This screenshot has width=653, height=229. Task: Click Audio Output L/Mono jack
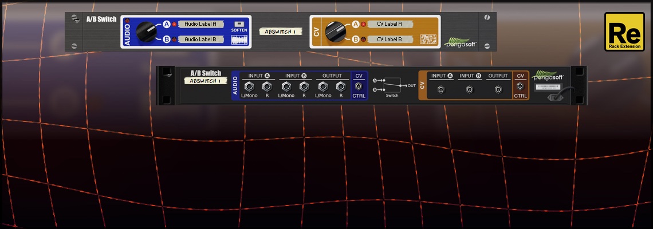click(322, 86)
